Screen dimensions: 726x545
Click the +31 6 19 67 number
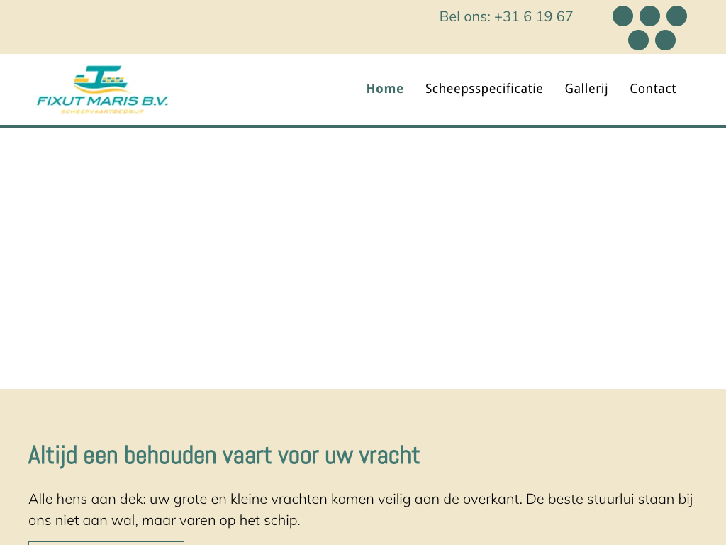click(x=533, y=16)
